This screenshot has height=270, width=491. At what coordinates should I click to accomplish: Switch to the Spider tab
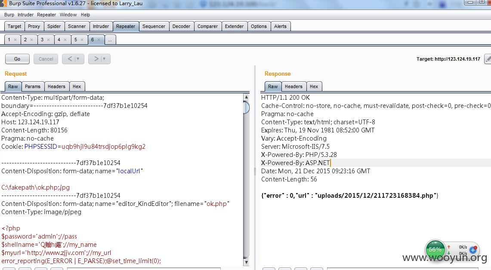pyautogui.click(x=54, y=26)
